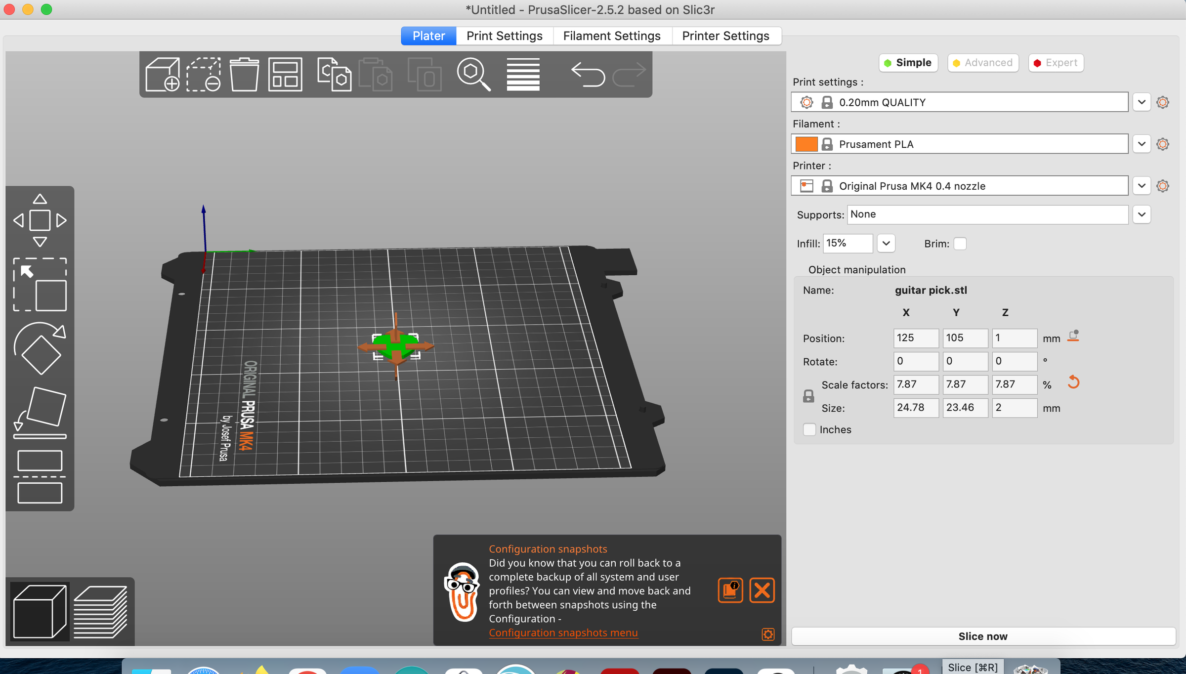Open the Printer preset dropdown
The image size is (1186, 674).
[1142, 186]
